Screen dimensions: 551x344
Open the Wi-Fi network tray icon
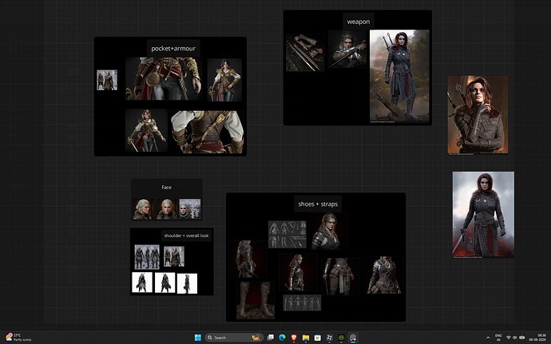coord(508,338)
